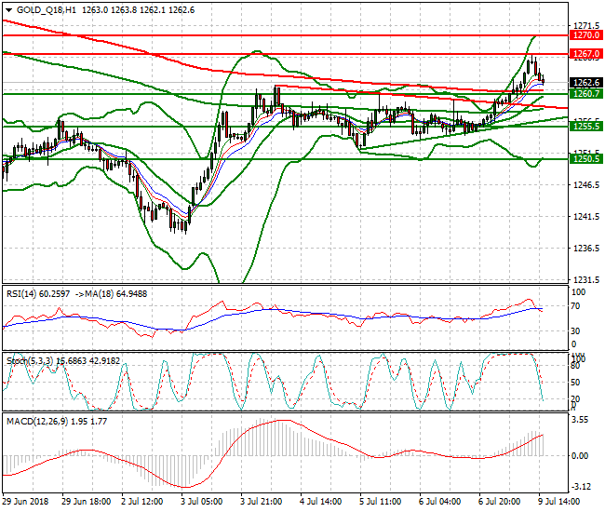Select the 4 Jul 14:00 time label
The width and height of the screenshot is (605, 512).
tap(320, 502)
